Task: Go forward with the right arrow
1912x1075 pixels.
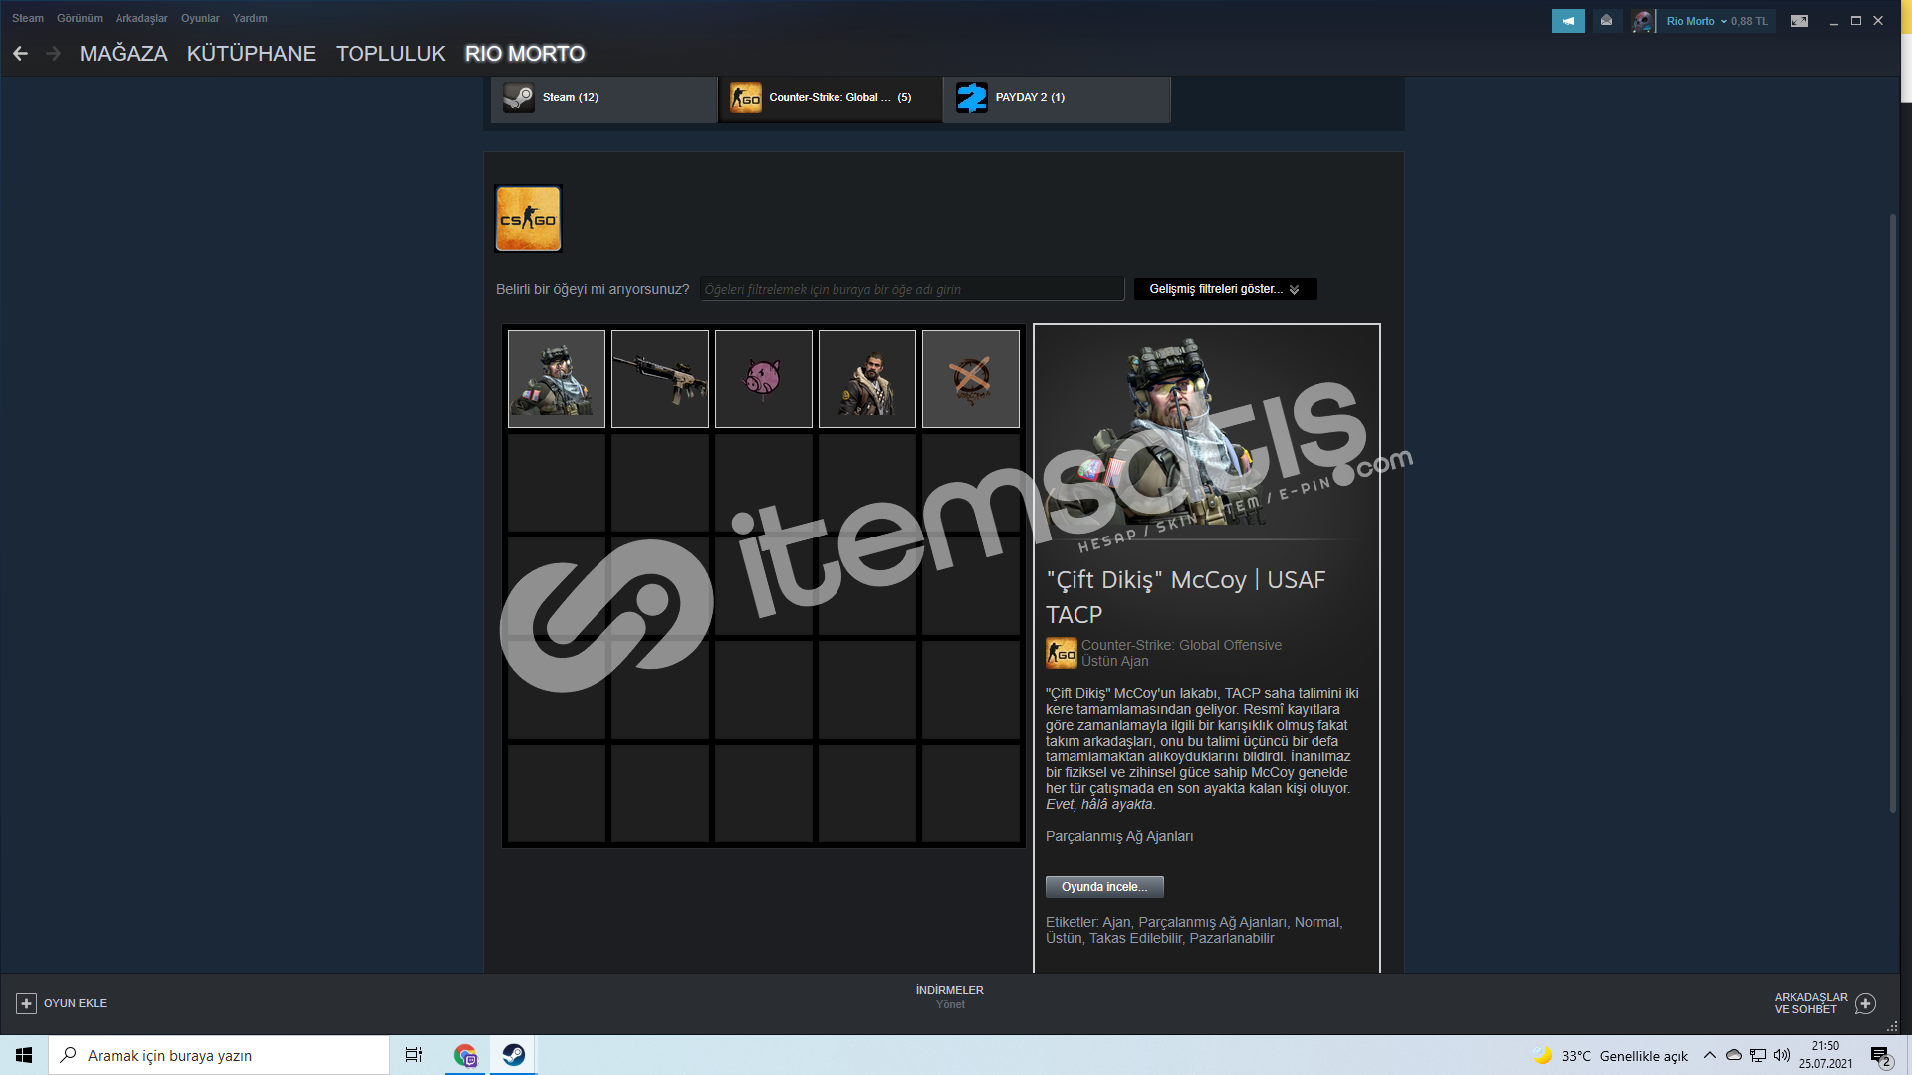Action: click(x=54, y=54)
